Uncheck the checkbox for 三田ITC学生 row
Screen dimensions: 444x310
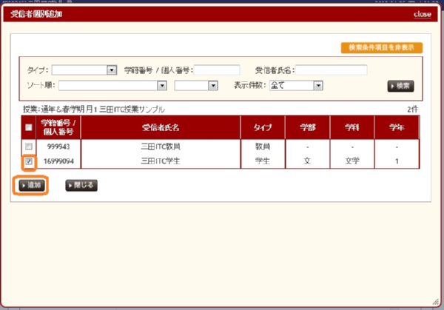(x=28, y=161)
